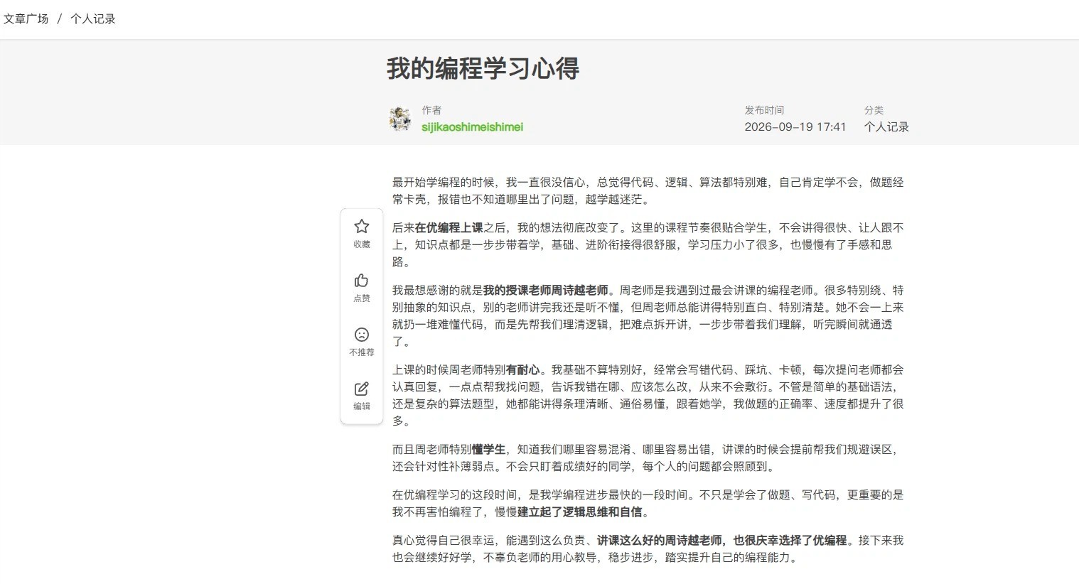This screenshot has width=1079, height=584.
Task: Like the article with thumbs-up icon
Action: (x=362, y=281)
